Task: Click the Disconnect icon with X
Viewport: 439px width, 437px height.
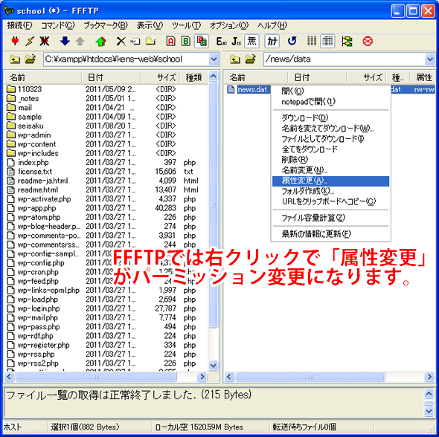Action: [44, 42]
